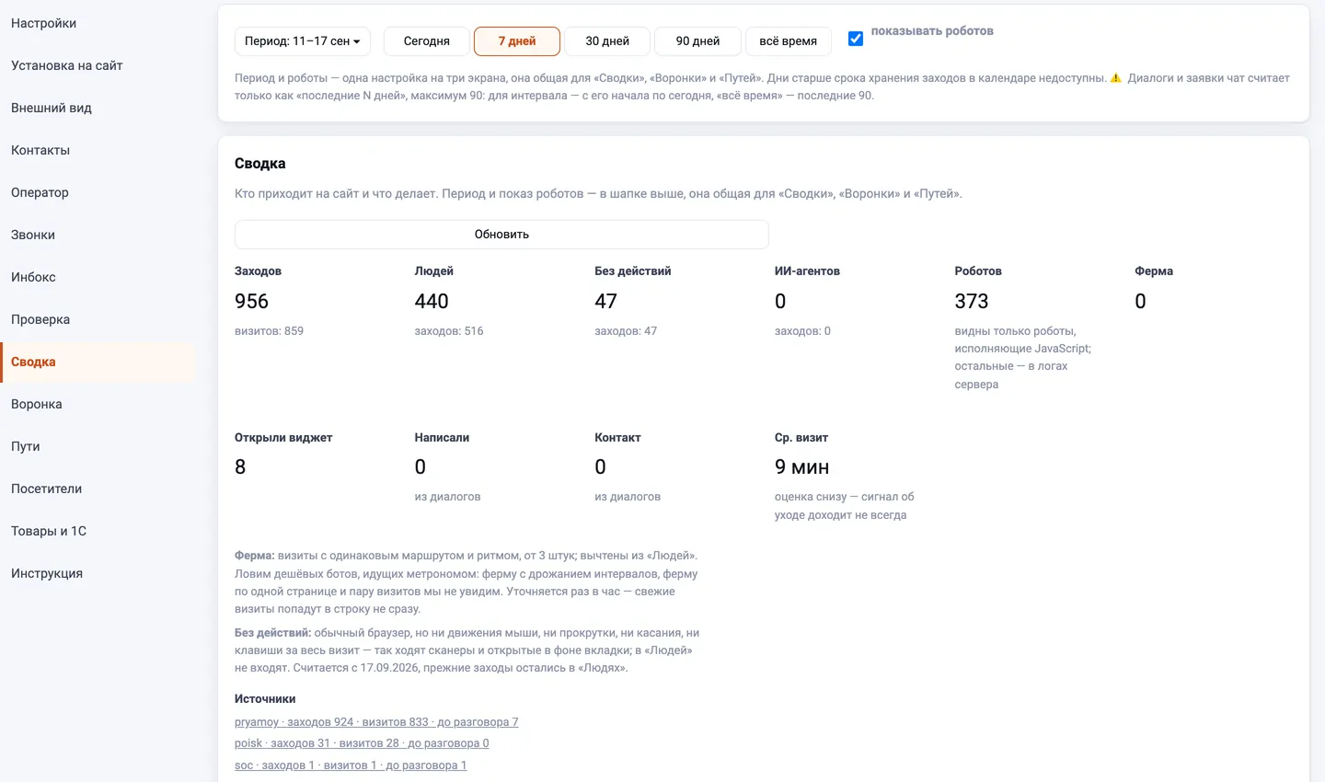Click the warning icon in the period note
1325x782 pixels.
(x=1116, y=78)
